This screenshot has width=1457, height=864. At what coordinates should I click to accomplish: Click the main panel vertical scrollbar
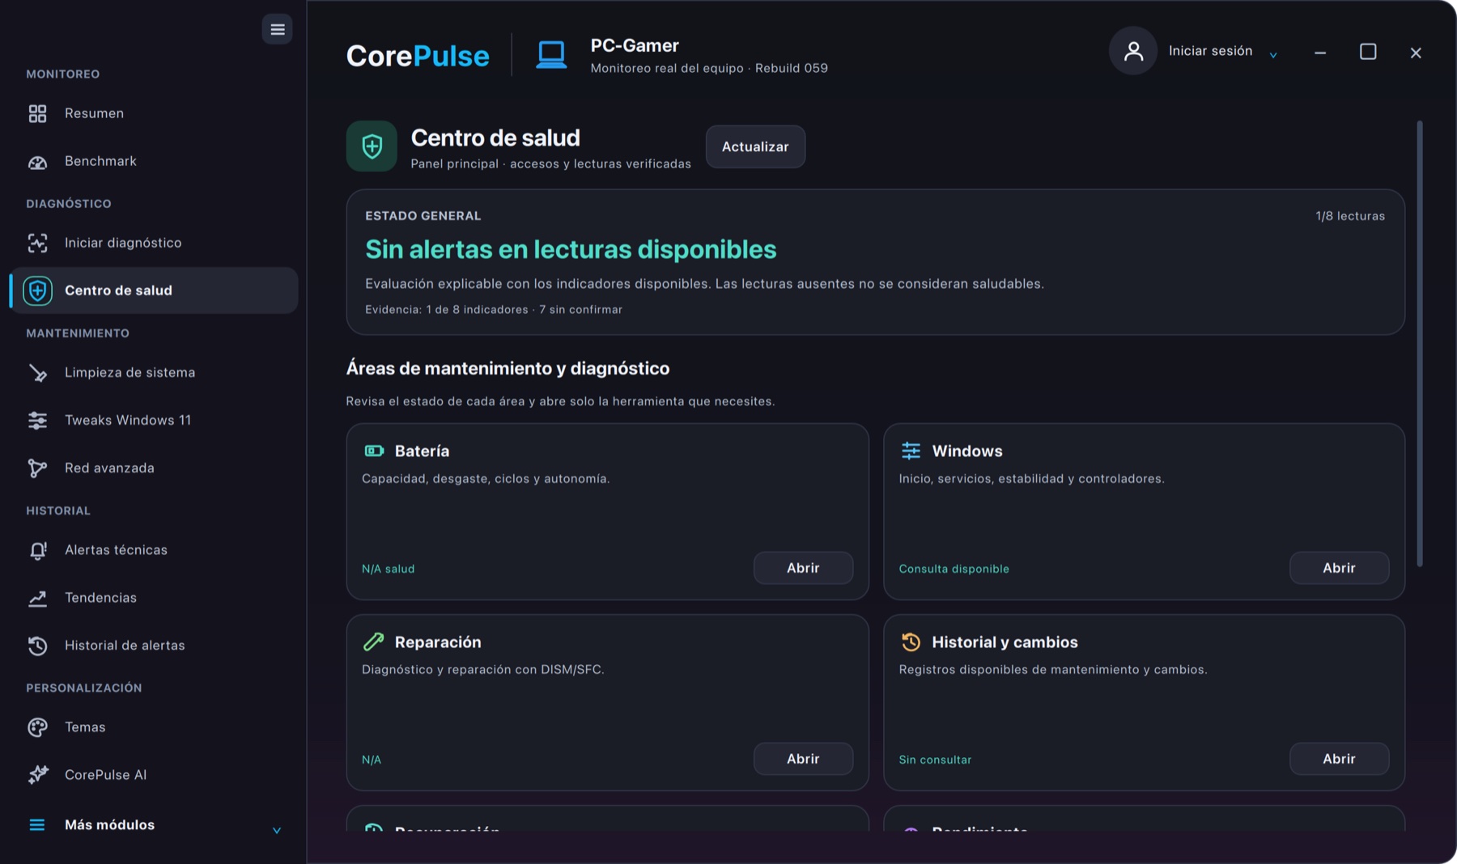pos(1420,344)
